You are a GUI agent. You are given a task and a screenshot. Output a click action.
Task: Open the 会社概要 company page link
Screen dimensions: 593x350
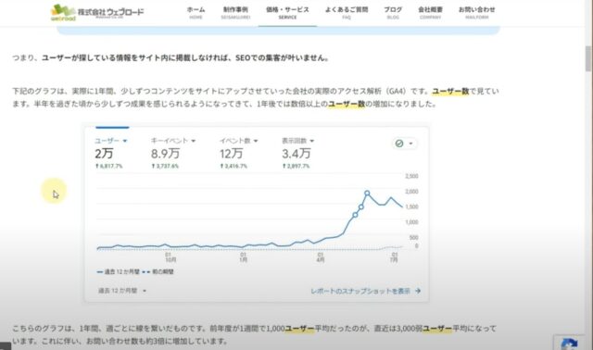430,12
